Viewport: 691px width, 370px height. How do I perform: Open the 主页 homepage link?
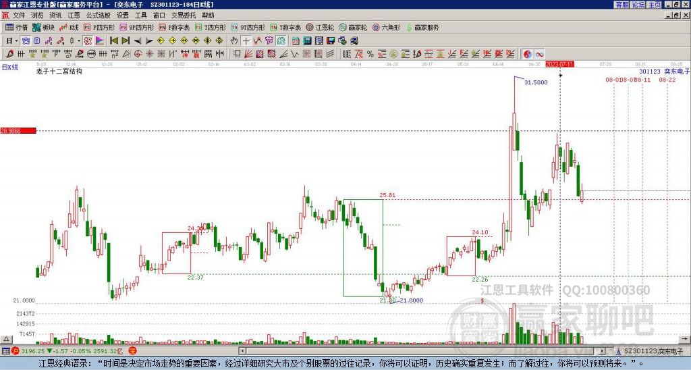(655, 5)
